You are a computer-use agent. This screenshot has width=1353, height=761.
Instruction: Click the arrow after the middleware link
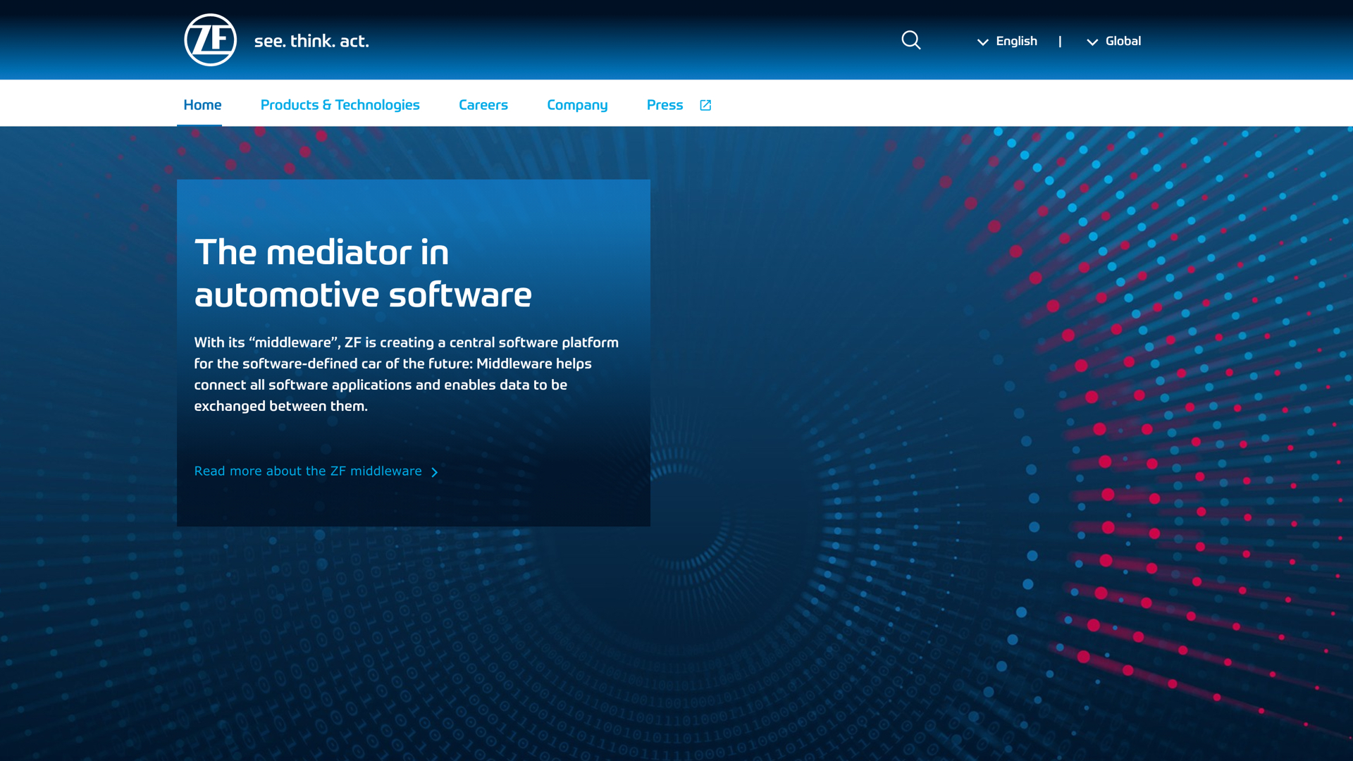coord(435,472)
